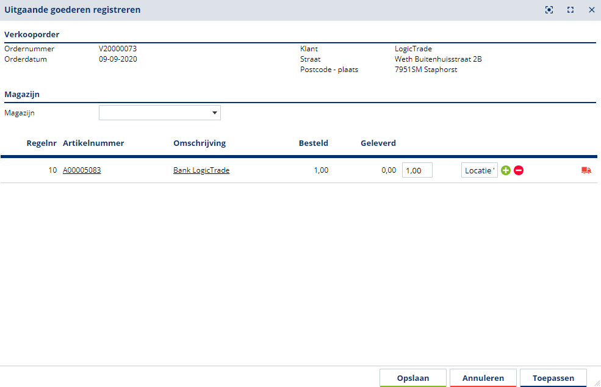Open the Magazijn dropdown
This screenshot has width=601, height=387.
pos(160,113)
